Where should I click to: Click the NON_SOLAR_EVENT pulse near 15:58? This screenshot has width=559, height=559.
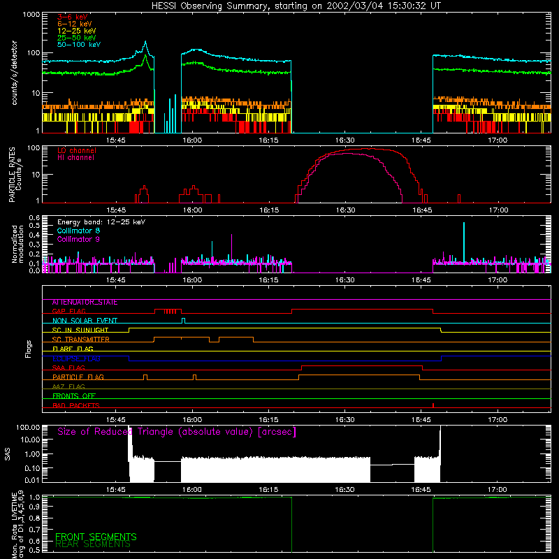183,321
